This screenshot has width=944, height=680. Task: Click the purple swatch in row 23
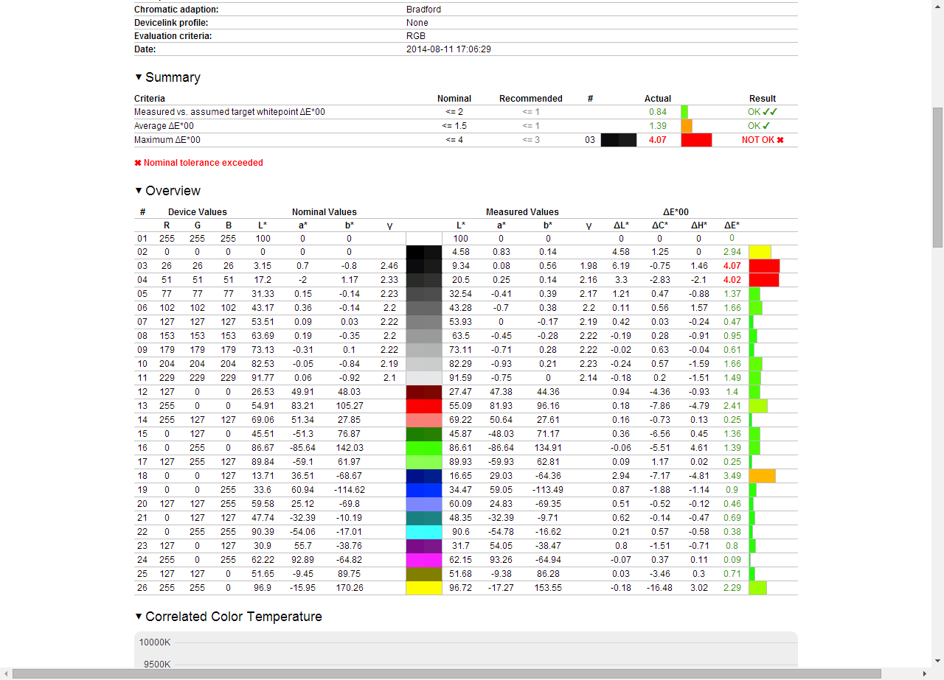(424, 546)
